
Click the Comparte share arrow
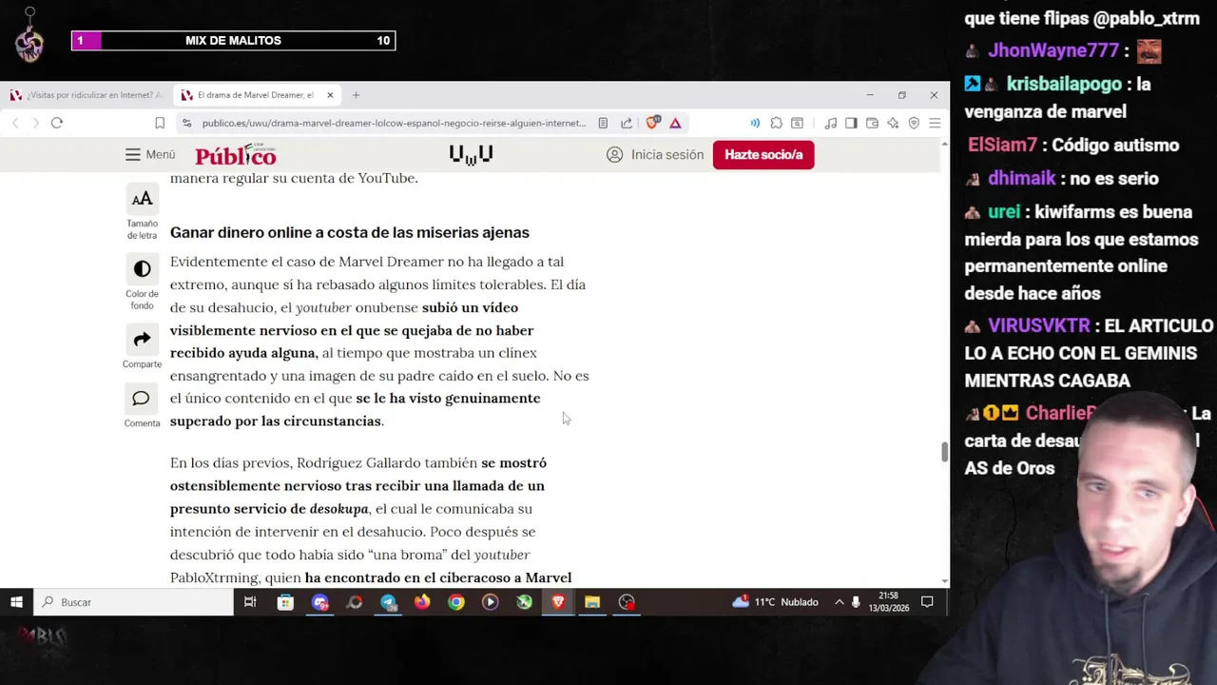click(142, 348)
